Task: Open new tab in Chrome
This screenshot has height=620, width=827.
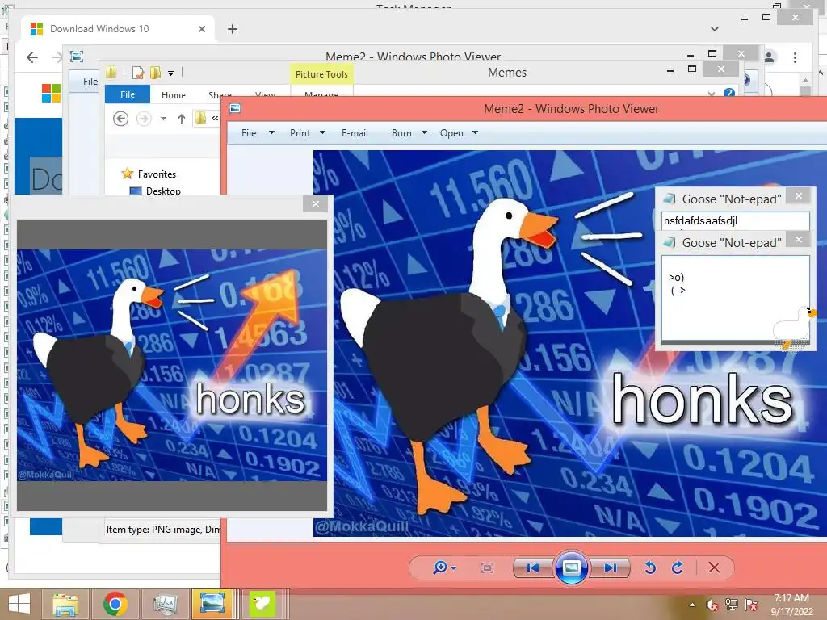Action: [232, 29]
